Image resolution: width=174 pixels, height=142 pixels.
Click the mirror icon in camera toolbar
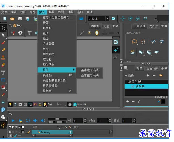tap(97, 33)
